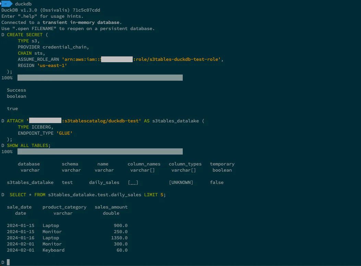Click the progress bar after SHOW ALL TABLES
The width and height of the screenshot is (361, 266).
click(100, 151)
